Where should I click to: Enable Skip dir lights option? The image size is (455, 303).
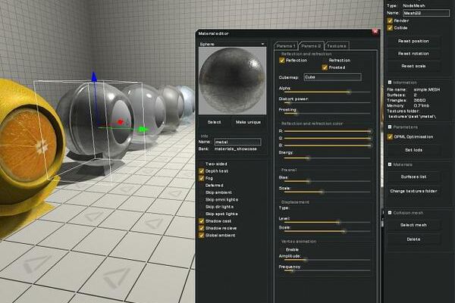tap(202, 207)
